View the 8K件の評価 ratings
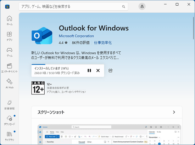Image resolution: width=195 pixels, height=145 pixels. point(80,43)
